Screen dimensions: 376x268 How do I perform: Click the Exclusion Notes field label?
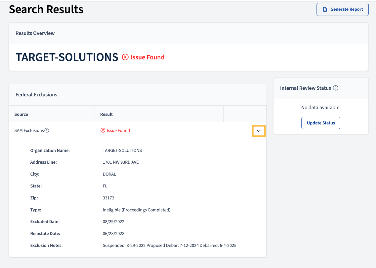tap(46, 246)
